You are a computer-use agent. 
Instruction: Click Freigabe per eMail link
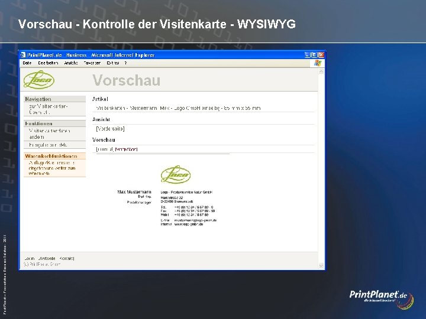tap(48, 145)
